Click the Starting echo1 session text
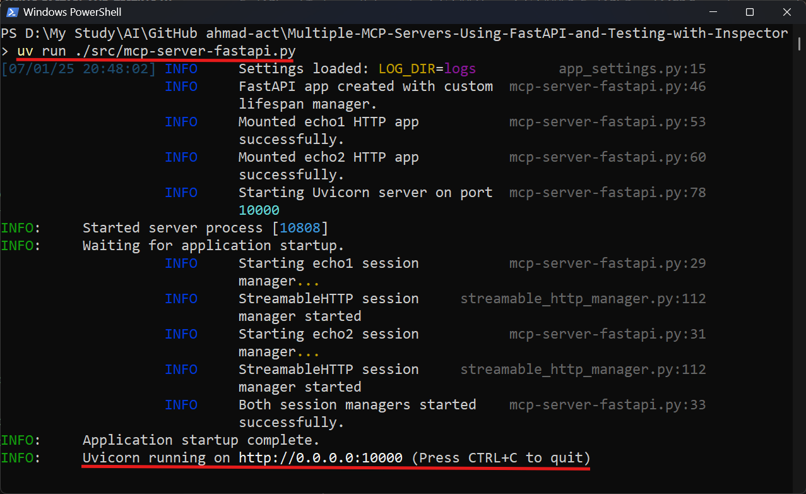Image resolution: width=806 pixels, height=494 pixels. 329,263
